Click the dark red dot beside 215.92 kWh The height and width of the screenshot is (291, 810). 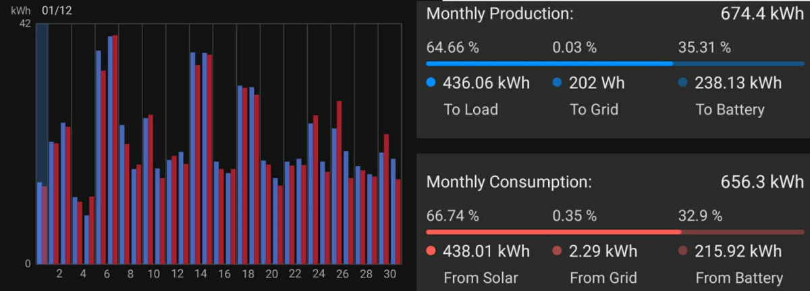click(682, 251)
